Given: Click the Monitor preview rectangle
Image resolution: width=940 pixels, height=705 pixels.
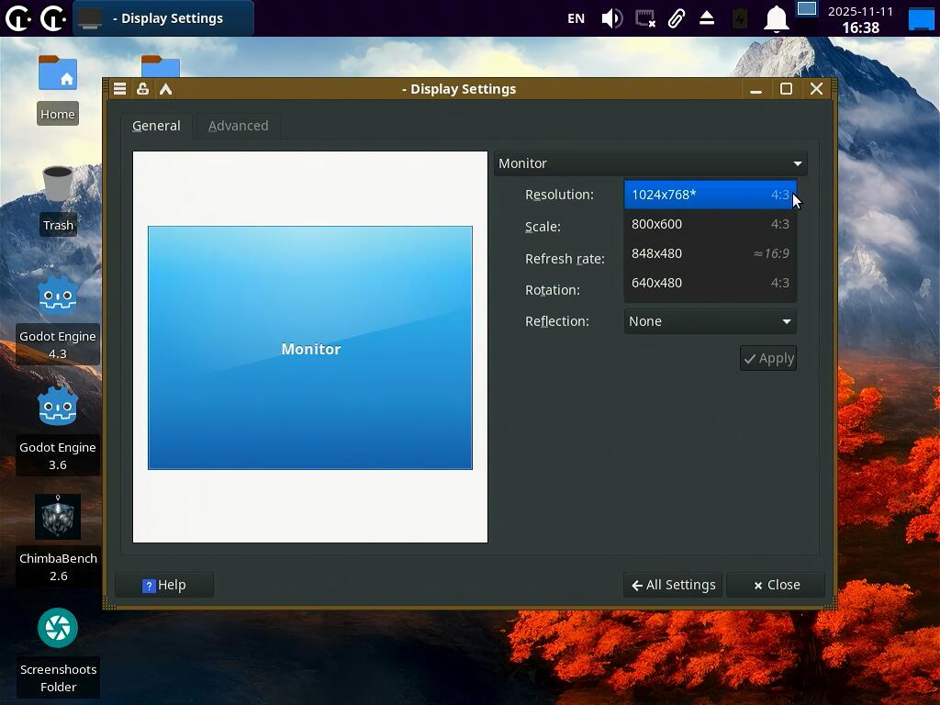Looking at the screenshot, I should point(310,348).
